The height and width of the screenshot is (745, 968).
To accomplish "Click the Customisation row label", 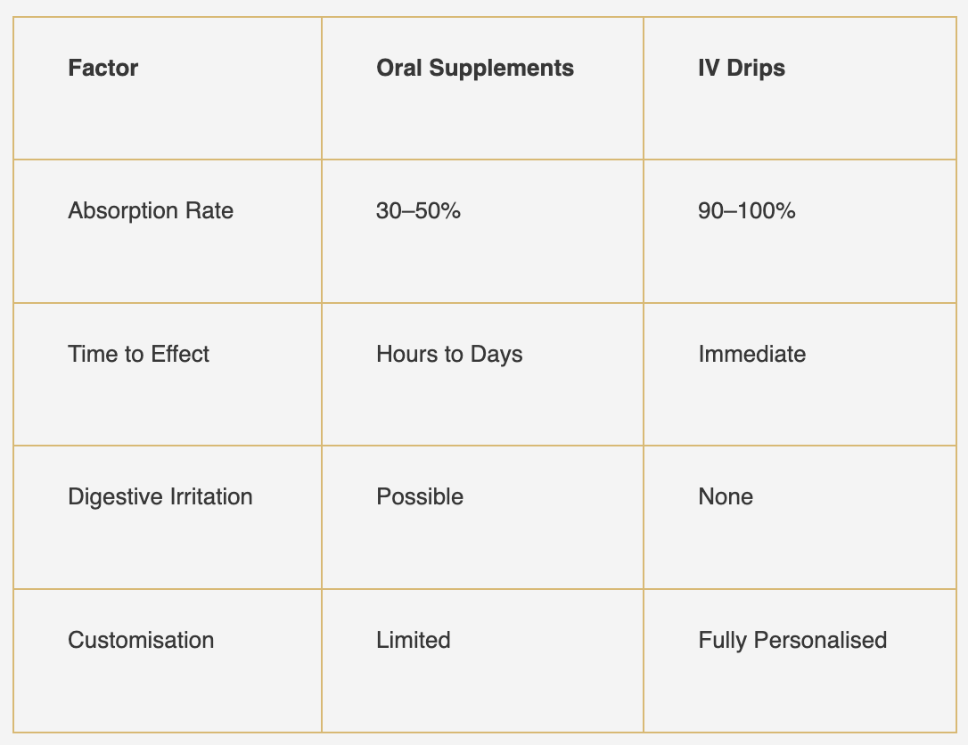I will [141, 640].
